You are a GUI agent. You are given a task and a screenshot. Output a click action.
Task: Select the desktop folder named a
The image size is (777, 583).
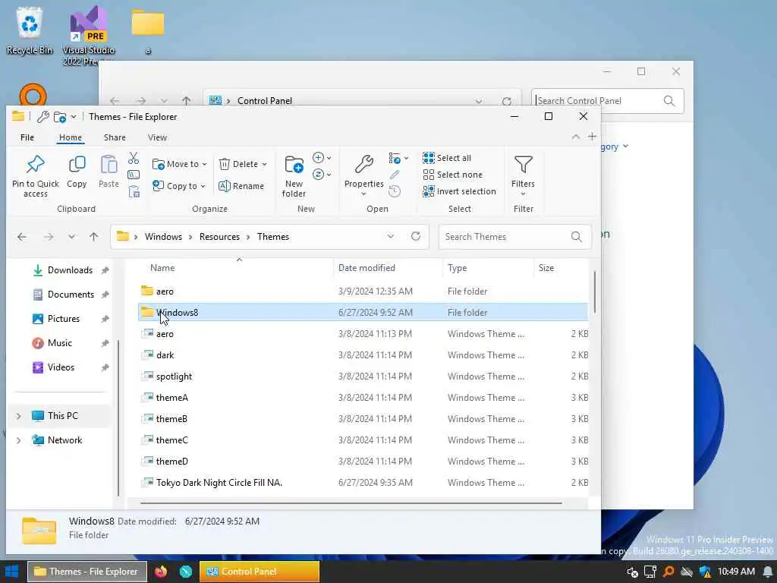148,30
